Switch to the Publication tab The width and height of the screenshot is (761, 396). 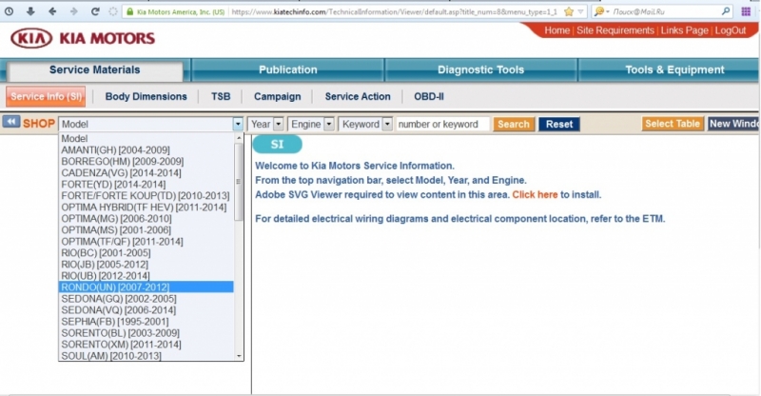287,69
